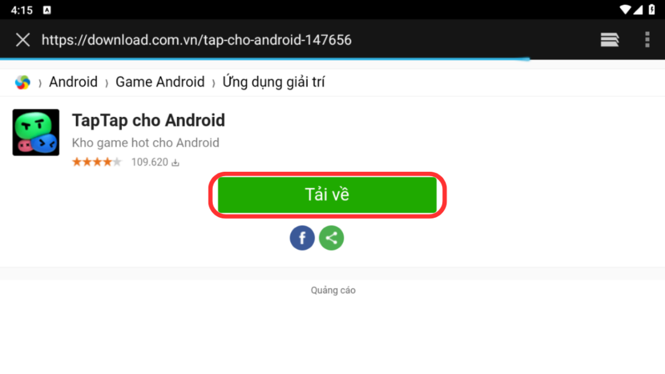665x374 pixels.
Task: Tap the download.com.vn home logo icon
Action: (x=22, y=82)
